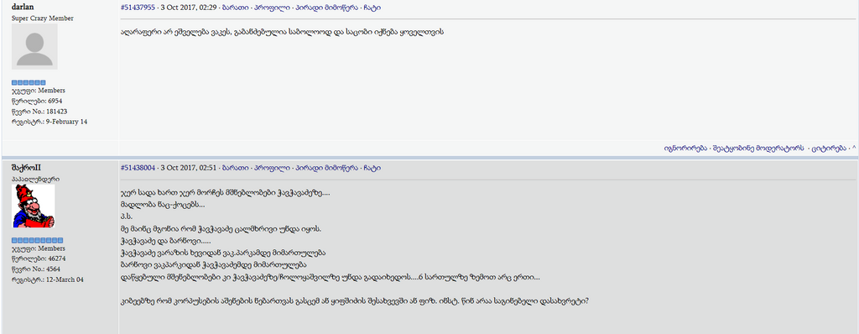The width and height of the screenshot is (859, 334).
Task: Click the username darlan
Action: (23, 7)
